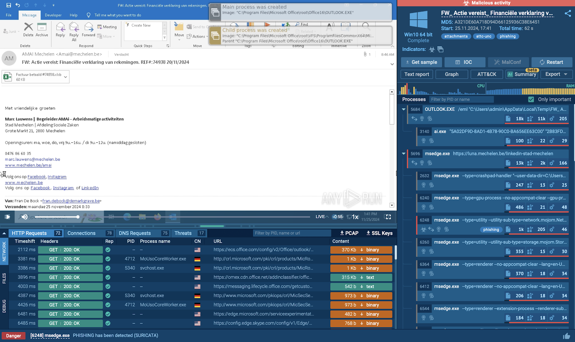Switch to the Developer ribbon tab
The image size is (575, 342).
pos(53,15)
